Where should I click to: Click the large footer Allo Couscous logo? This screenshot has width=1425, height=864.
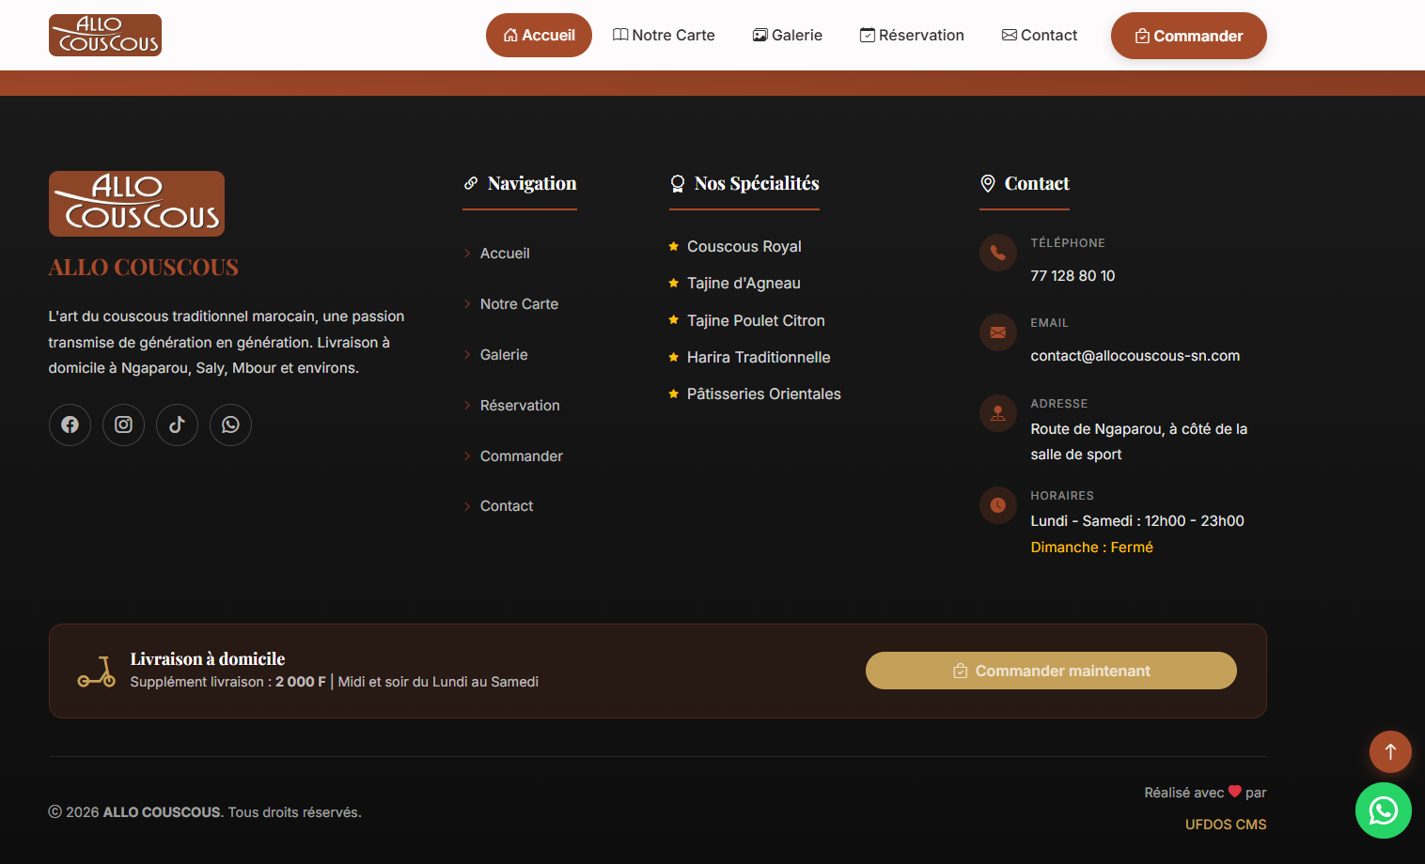coord(136,204)
